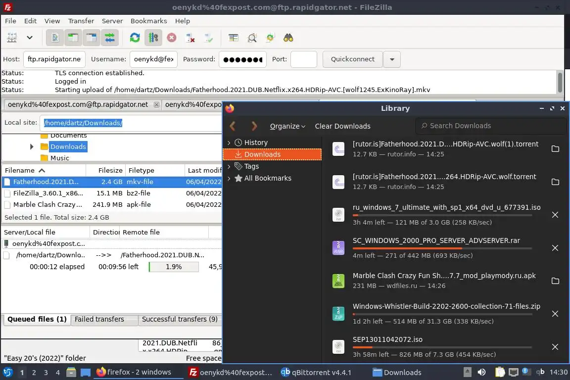Cancel Windows-Whistler-Build zip download
The image size is (570, 380).
click(555, 314)
